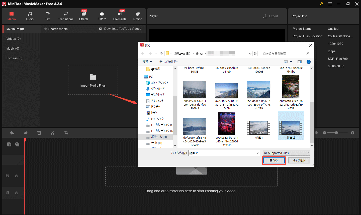Click the timeline redo arrow icon
Image resolution: width=361 pixels, height=215 pixels.
coord(26,133)
